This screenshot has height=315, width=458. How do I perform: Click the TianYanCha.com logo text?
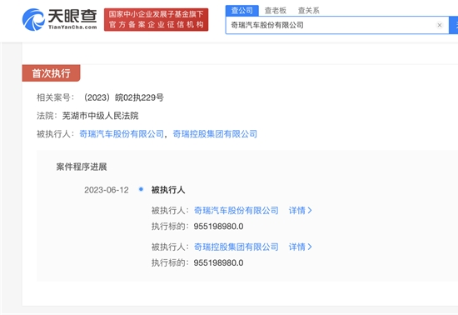(x=72, y=27)
